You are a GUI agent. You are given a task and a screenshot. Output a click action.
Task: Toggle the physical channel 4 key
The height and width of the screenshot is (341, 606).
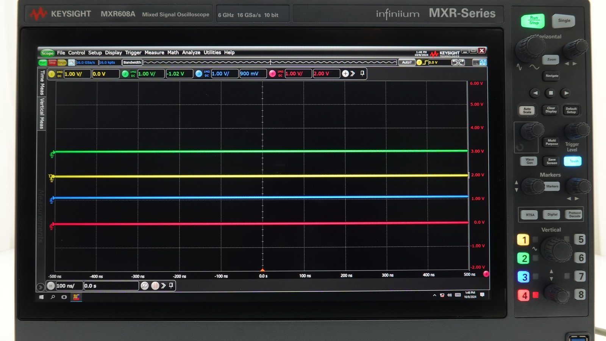click(523, 295)
